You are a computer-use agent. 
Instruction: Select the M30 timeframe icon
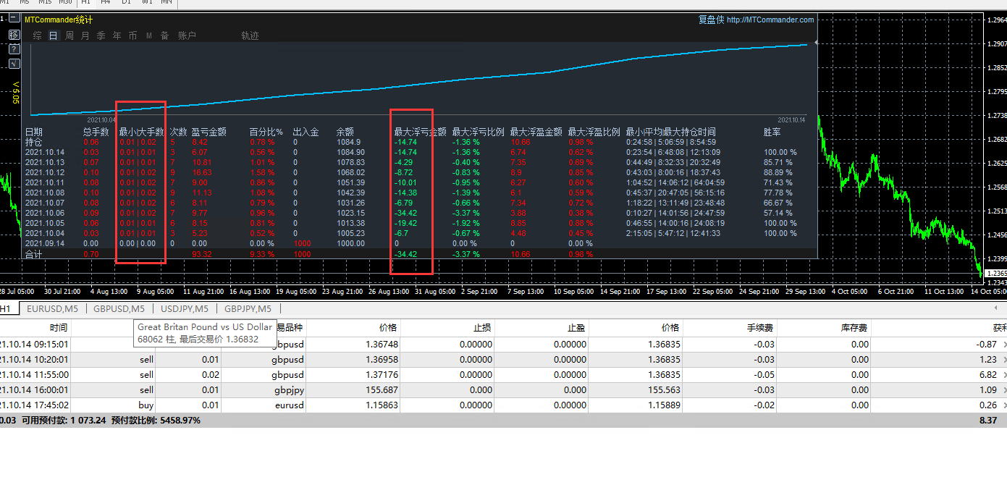tap(65, 3)
